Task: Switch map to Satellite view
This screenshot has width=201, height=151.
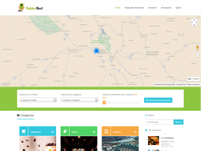Action: (196, 79)
